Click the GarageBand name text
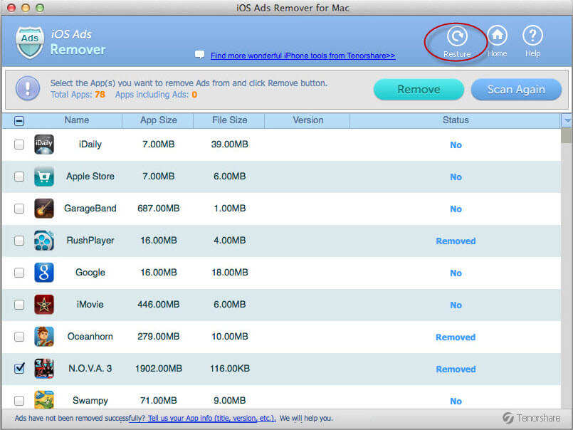Image resolution: width=573 pixels, height=430 pixels. point(90,209)
